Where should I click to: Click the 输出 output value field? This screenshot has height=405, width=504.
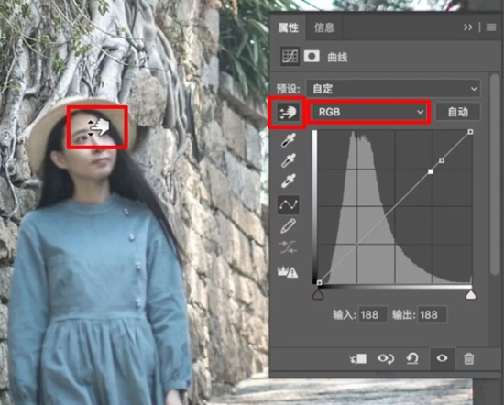coord(433,314)
